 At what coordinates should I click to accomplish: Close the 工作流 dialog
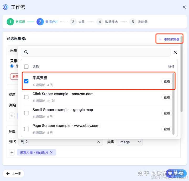click(x=184, y=7)
